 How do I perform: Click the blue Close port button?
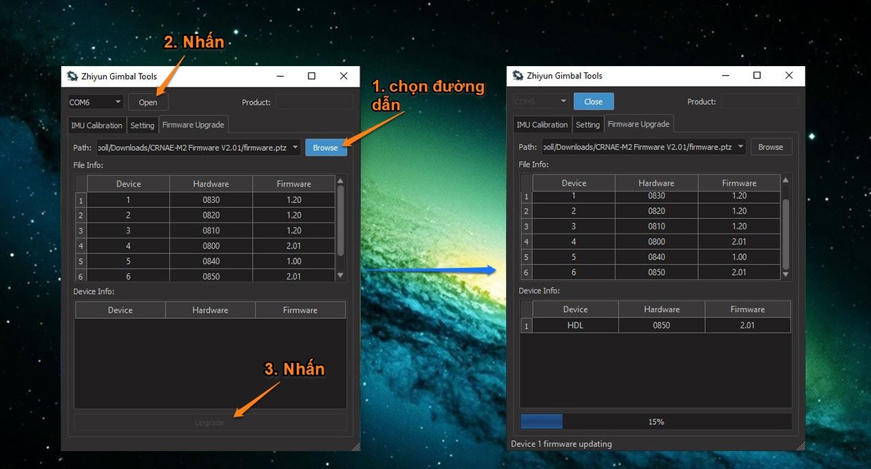pyautogui.click(x=594, y=101)
